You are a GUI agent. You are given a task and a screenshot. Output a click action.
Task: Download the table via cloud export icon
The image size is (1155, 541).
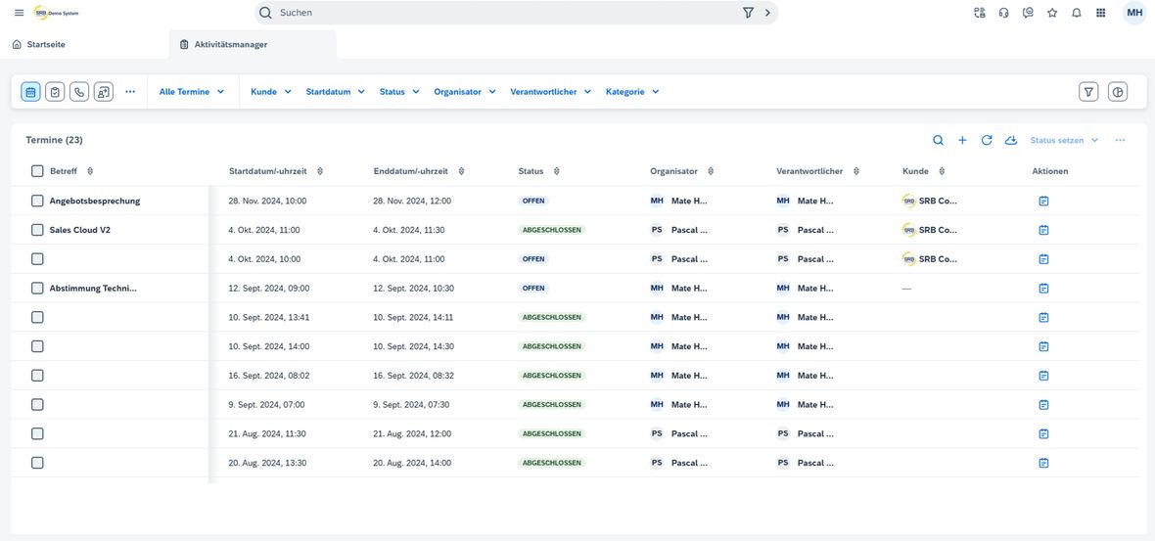pyautogui.click(x=1010, y=140)
